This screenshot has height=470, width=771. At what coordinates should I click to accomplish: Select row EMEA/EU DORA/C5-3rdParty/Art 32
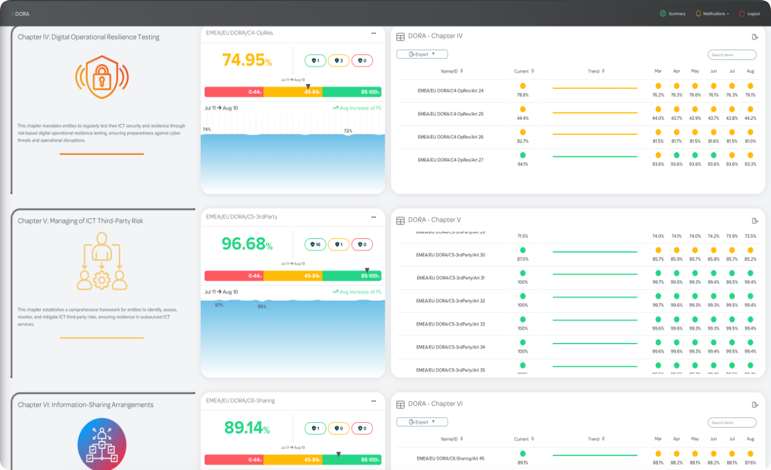pos(577,301)
